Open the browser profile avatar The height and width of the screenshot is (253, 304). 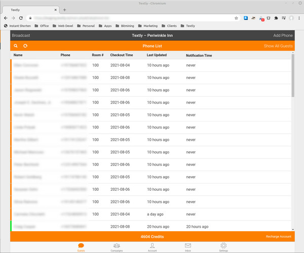tap(291, 18)
